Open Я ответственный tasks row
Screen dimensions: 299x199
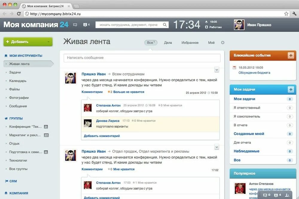263,108
